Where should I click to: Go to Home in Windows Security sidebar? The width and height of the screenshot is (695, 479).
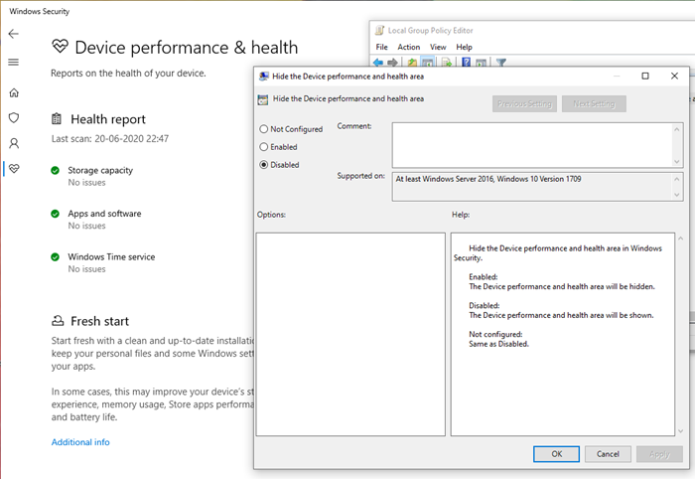coord(14,92)
